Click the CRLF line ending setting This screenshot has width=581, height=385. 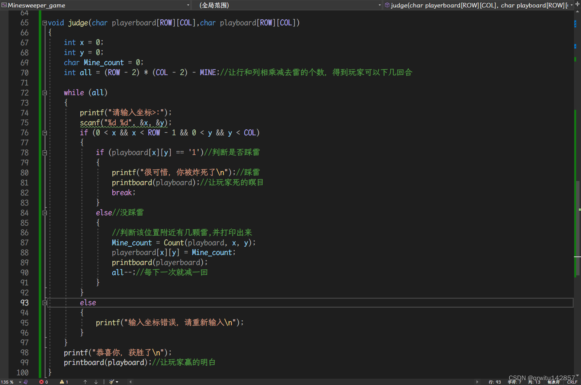[572, 382]
